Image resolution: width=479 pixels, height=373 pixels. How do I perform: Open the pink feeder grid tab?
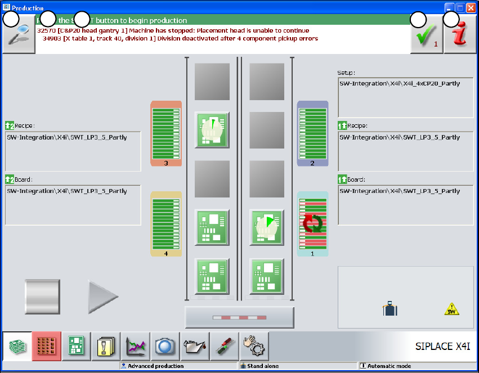pyautogui.click(x=46, y=346)
